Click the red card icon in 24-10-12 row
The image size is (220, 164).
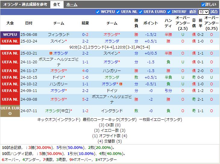[121, 84]
